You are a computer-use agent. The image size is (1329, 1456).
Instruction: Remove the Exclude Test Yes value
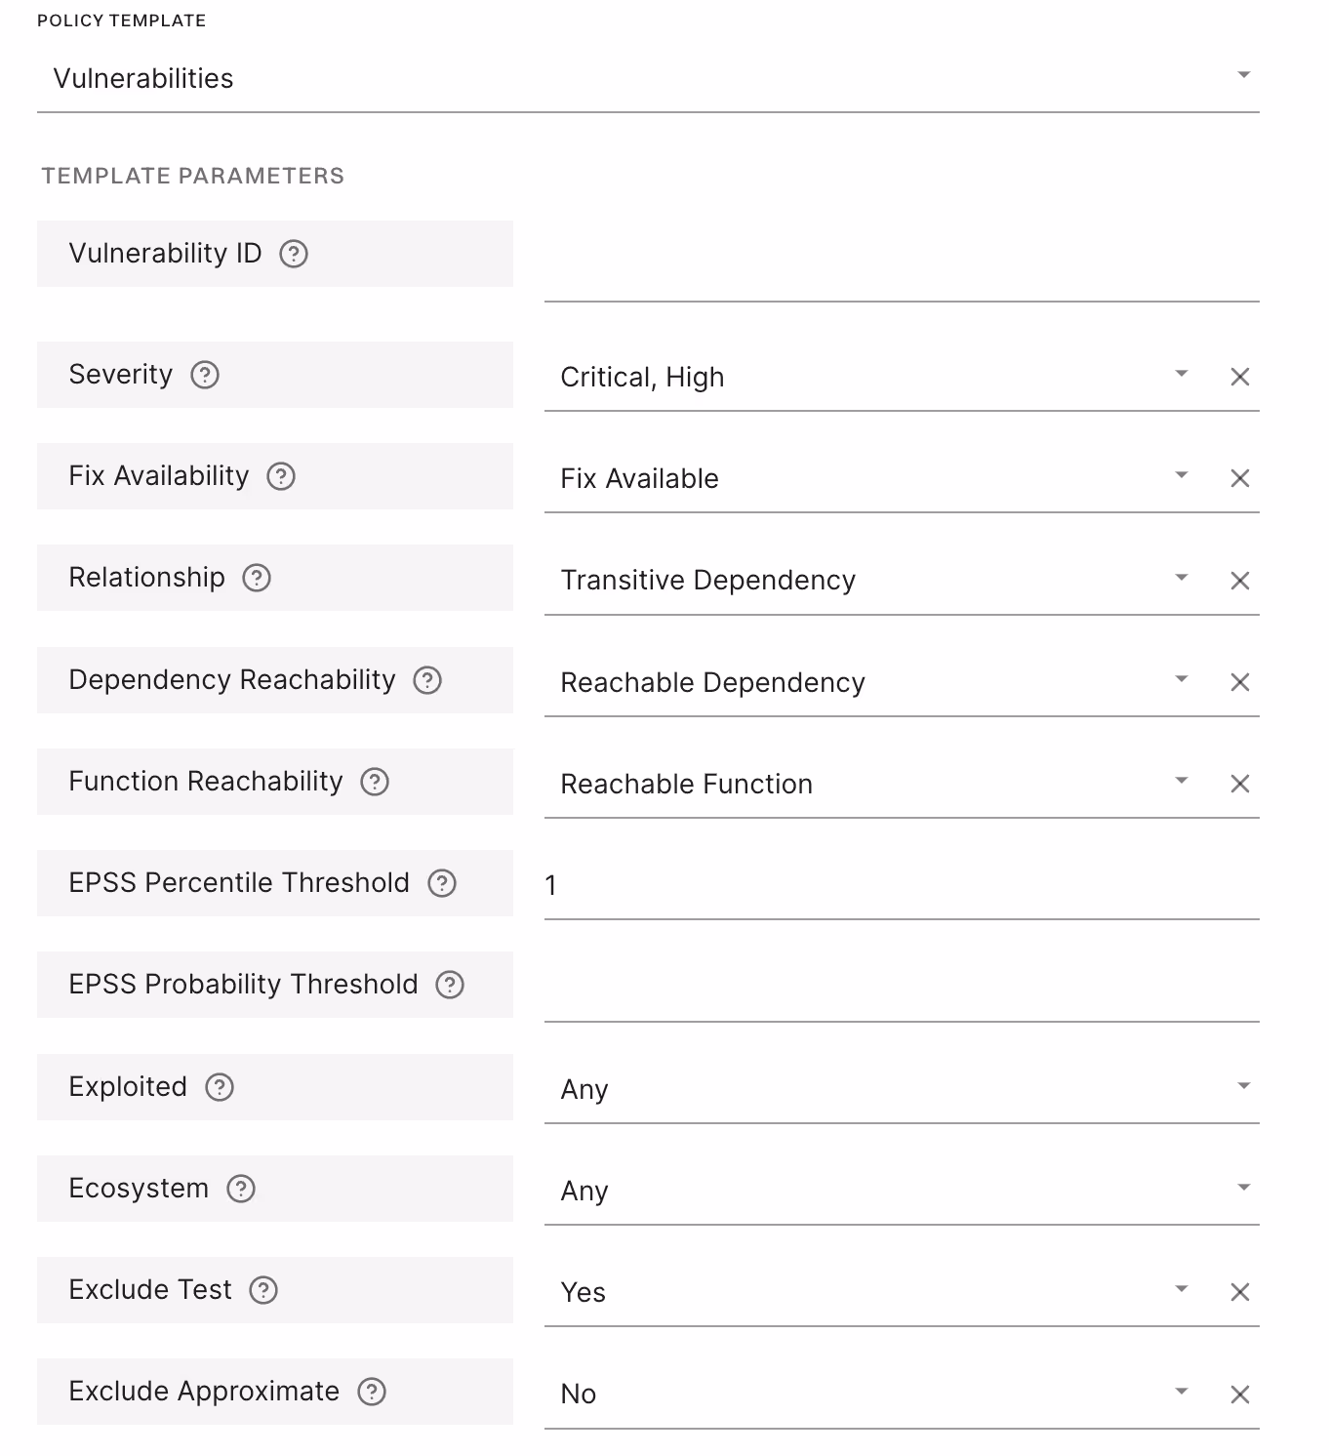click(1240, 1292)
